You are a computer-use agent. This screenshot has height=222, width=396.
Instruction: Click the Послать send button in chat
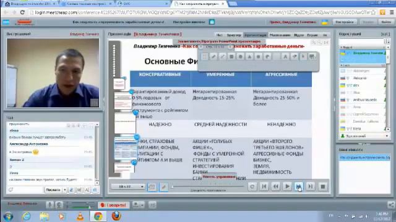click(53, 190)
